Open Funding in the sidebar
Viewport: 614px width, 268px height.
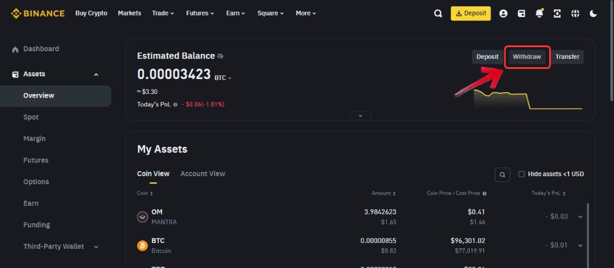pos(37,225)
